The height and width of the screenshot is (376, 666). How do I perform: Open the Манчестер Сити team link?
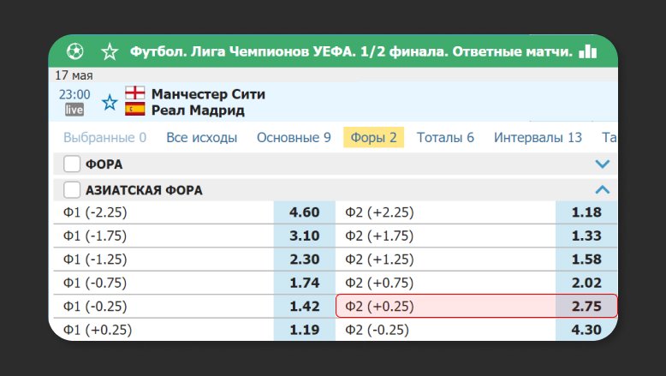[208, 93]
